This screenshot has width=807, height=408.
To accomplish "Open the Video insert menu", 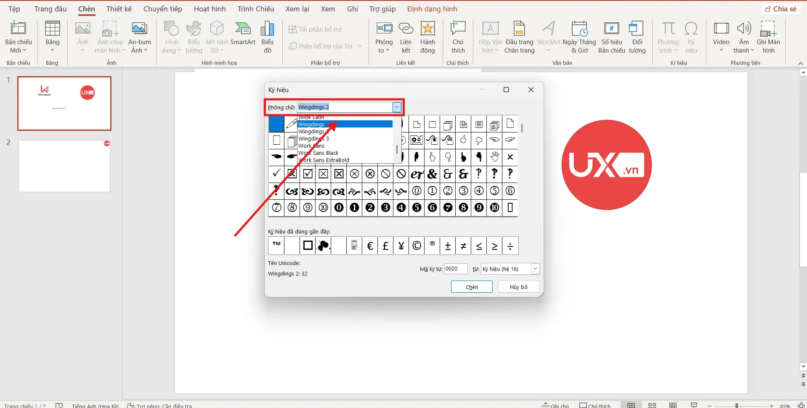I will [721, 37].
